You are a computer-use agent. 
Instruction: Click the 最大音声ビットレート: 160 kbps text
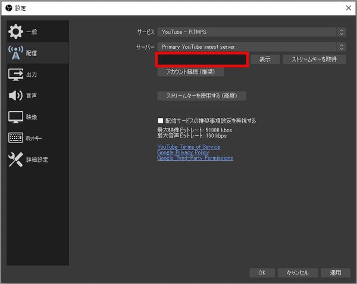click(x=192, y=136)
